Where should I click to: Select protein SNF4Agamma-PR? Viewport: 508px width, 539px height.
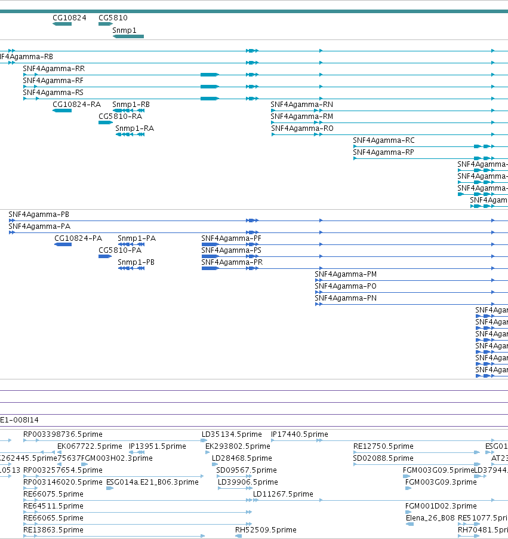tap(232, 262)
